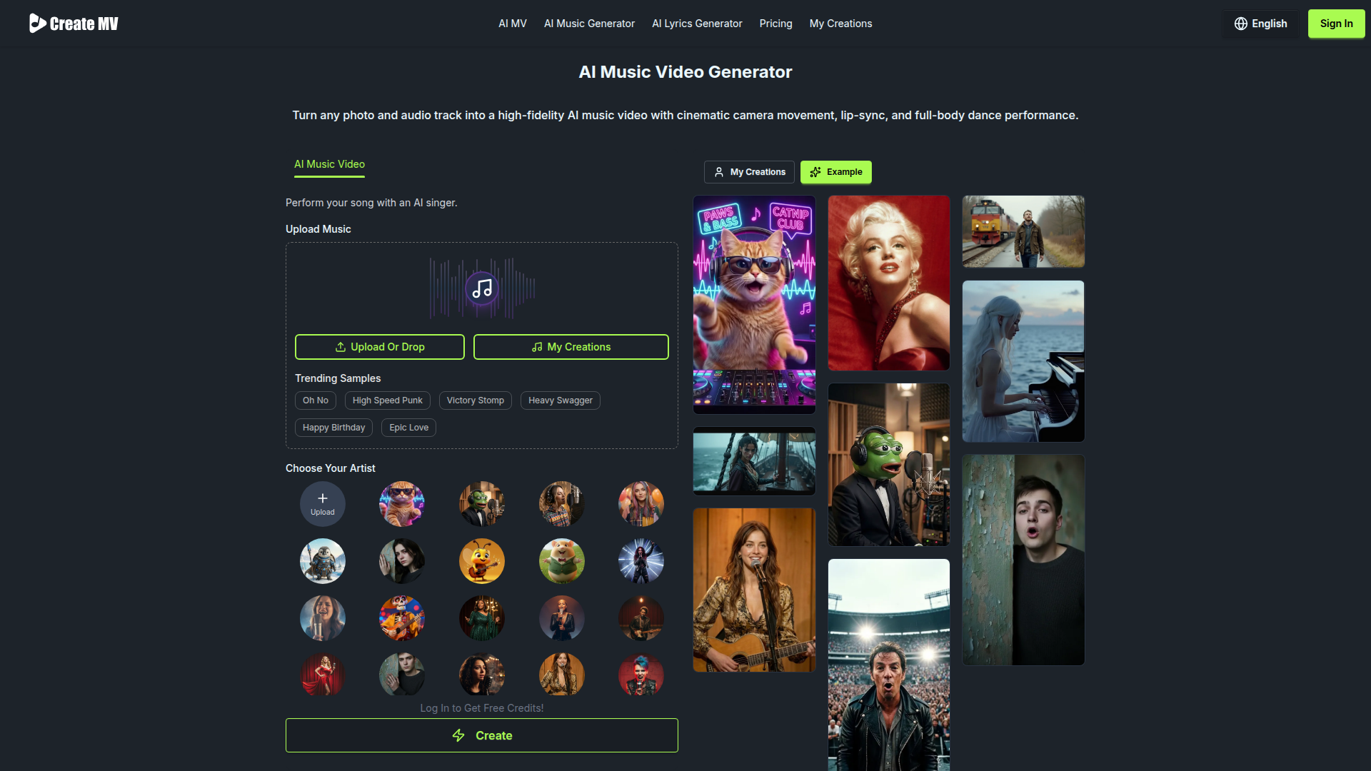1371x771 pixels.
Task: Select the Oh No trending sample
Action: click(315, 400)
